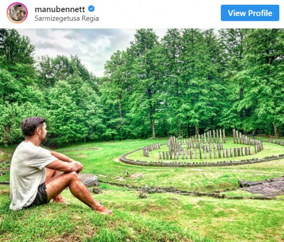Click the tallest pillars group inside the circle
This screenshot has height=242, width=284.
[173, 147]
